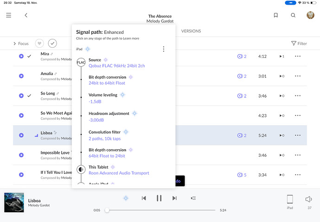Skip to the previous track

pos(144,198)
